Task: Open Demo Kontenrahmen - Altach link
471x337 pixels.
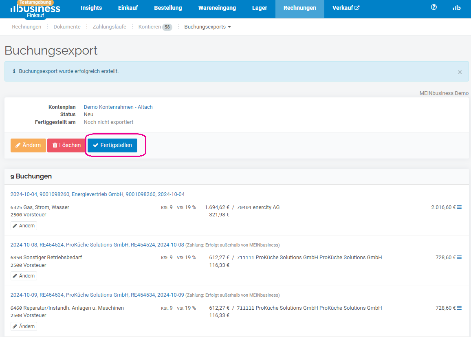Action: coord(118,107)
